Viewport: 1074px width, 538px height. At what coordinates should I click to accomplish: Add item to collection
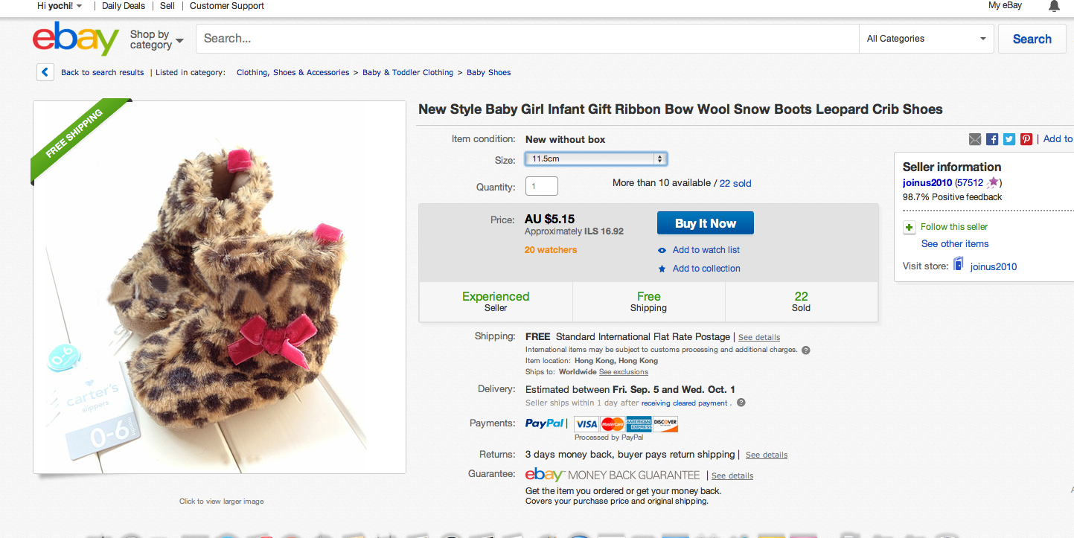pos(706,269)
